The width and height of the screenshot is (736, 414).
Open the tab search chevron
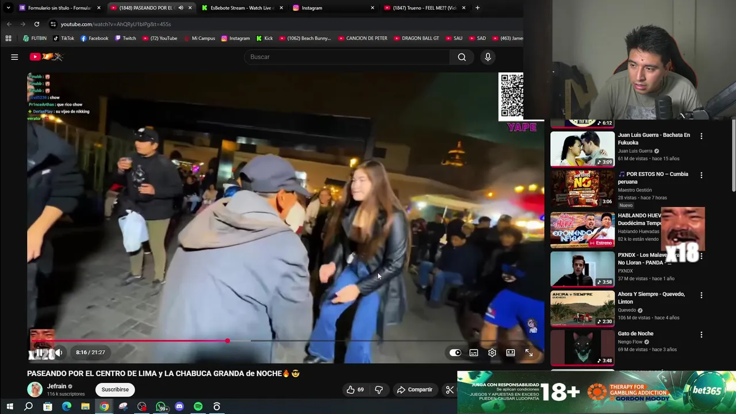click(8, 8)
